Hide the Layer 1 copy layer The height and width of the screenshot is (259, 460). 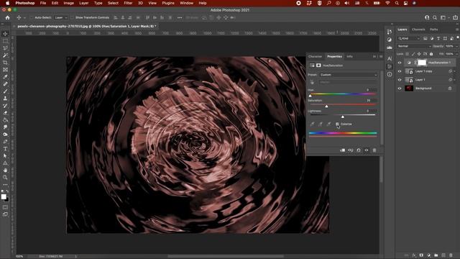pyautogui.click(x=400, y=71)
